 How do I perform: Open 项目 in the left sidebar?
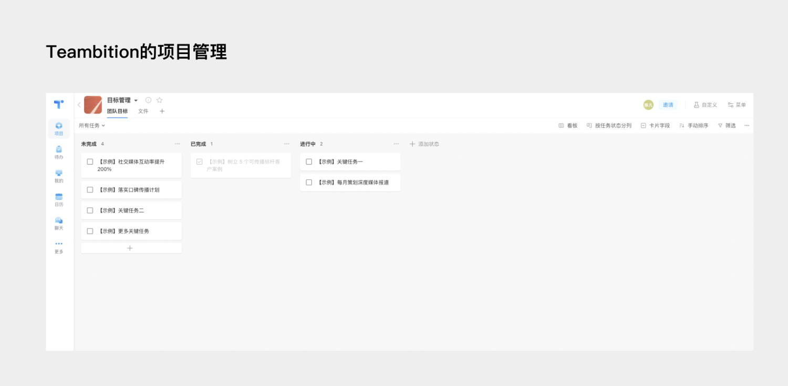[59, 128]
